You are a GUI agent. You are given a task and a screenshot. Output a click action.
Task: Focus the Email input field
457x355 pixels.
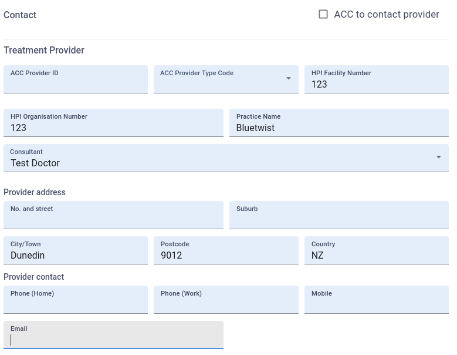pyautogui.click(x=113, y=339)
